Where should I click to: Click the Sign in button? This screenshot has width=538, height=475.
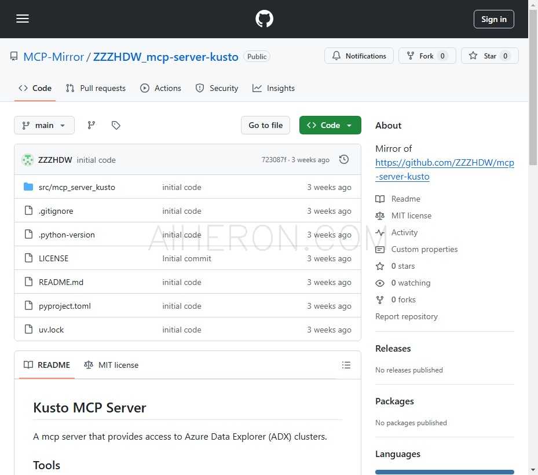(494, 19)
